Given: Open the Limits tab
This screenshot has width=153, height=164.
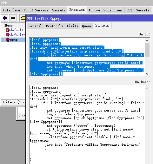Looking at the screenshot, I should 72,26.
